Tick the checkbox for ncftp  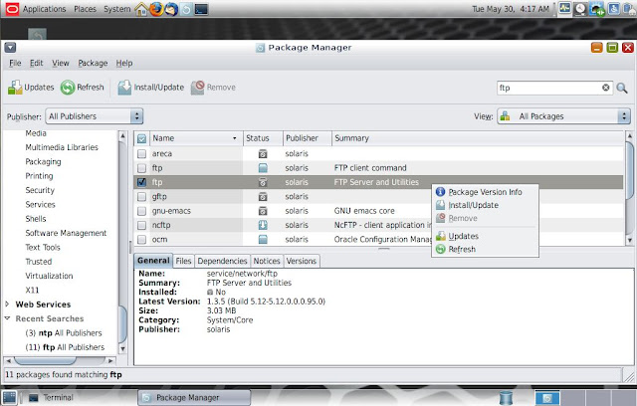click(141, 225)
